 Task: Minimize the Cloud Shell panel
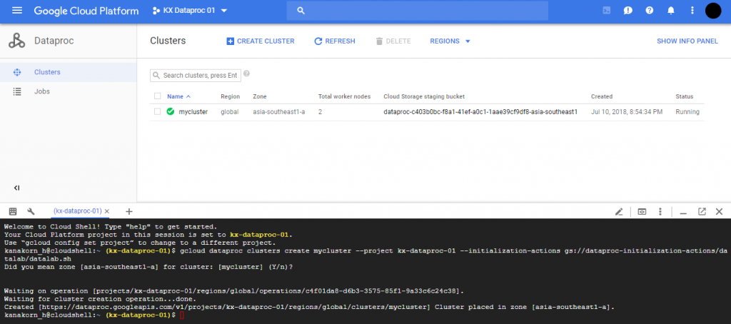pos(683,213)
